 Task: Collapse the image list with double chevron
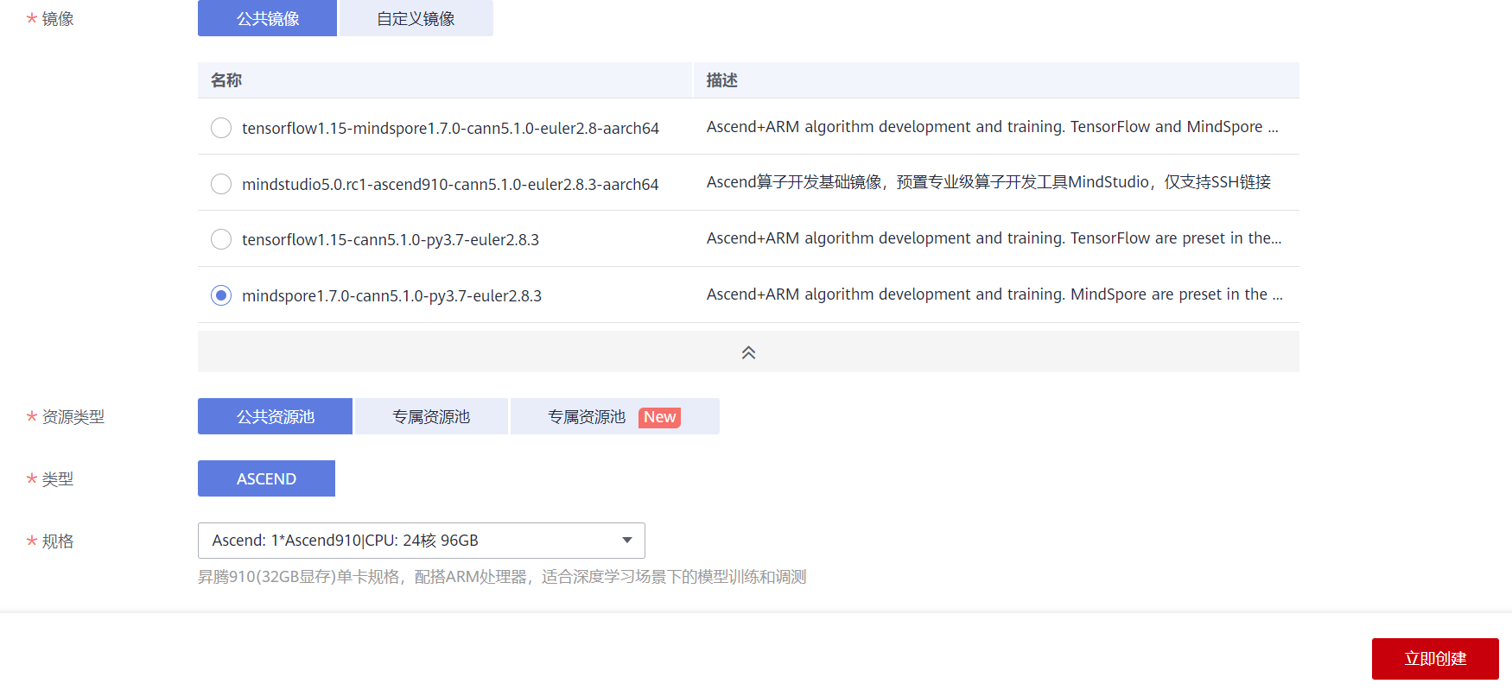point(748,352)
